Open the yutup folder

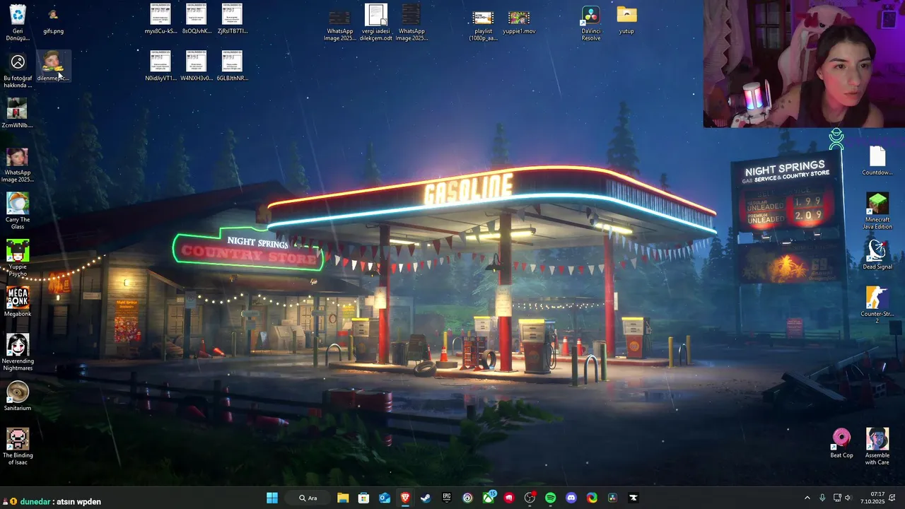pos(626,21)
